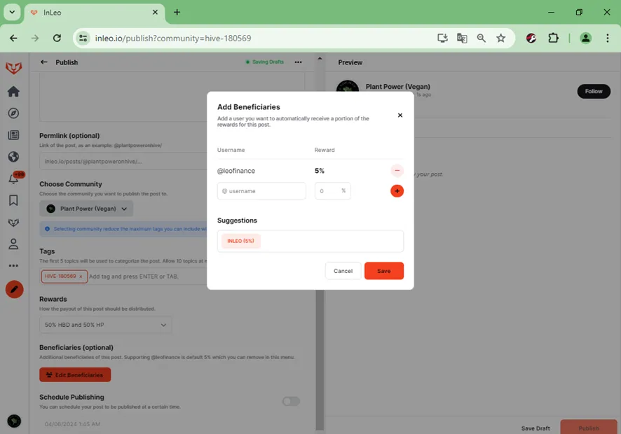This screenshot has height=434, width=621.
Task: Click the Saving Drafts status indicator
Action: pyautogui.click(x=264, y=62)
